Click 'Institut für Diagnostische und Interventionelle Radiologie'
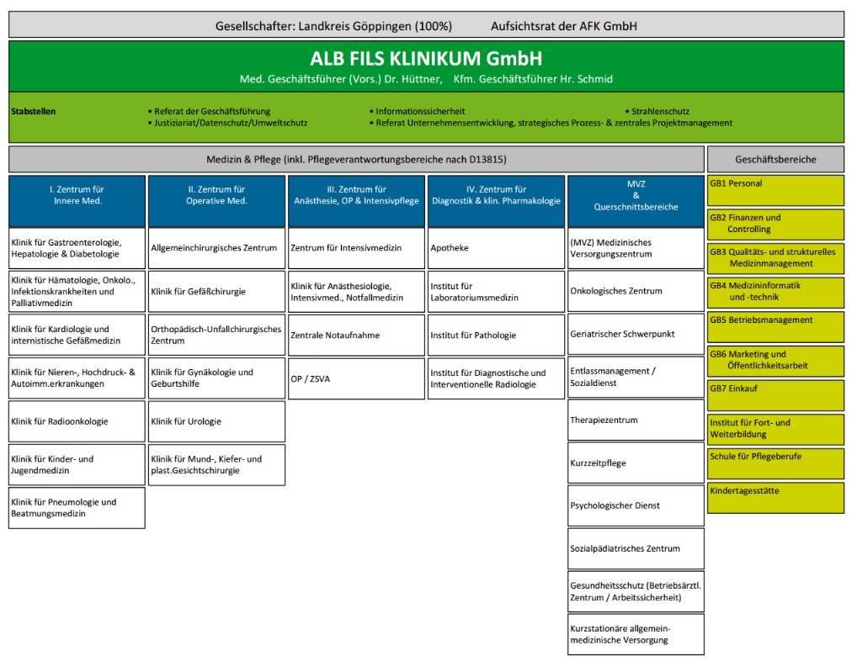Screen dimensions: 857x666 497,379
